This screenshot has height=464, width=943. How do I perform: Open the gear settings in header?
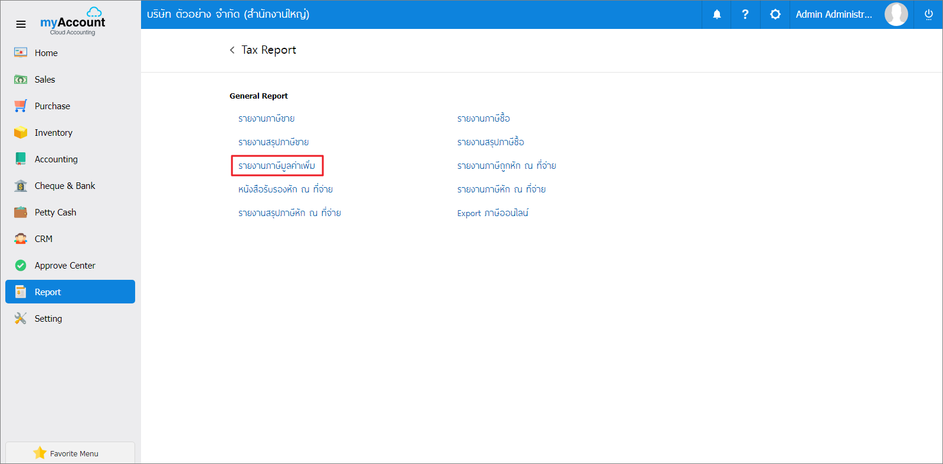(x=775, y=14)
